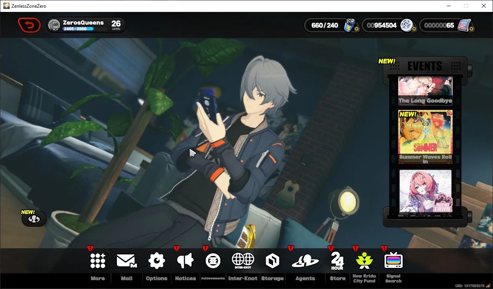This screenshot has width=493, height=289.
Task: Open the Notices megaphone icon
Action: pos(185,261)
